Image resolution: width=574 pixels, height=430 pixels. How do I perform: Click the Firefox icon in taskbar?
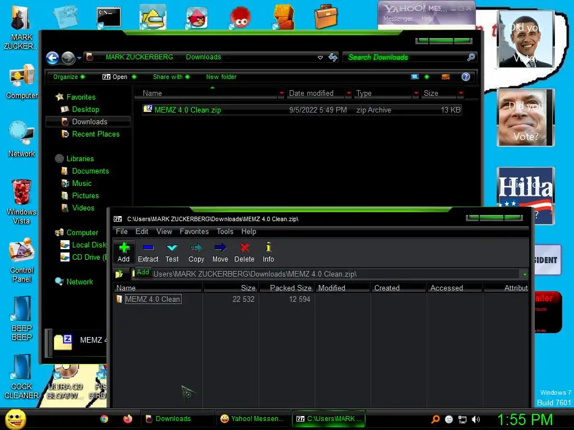(x=127, y=419)
